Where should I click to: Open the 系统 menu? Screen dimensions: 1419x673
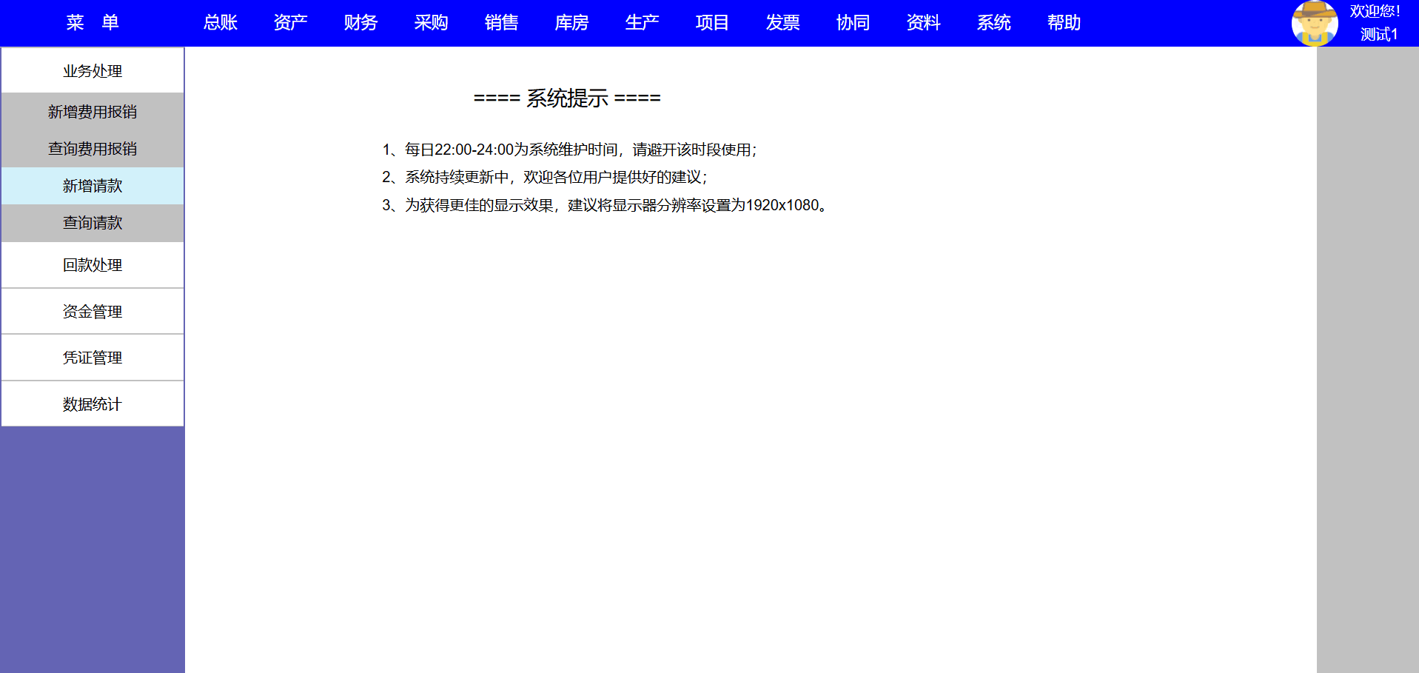coord(993,23)
